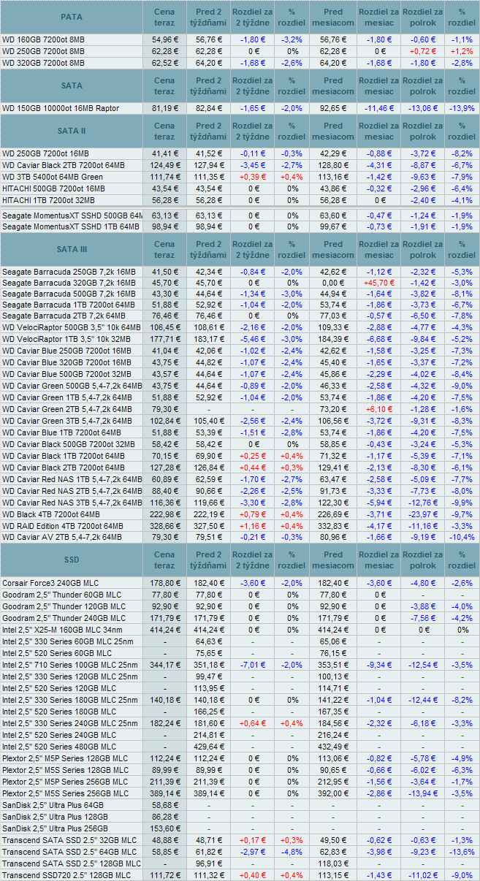
Task: Select WD Caviar Black 2TB 7200ot 64MB in SATA II
Action: tap(64, 165)
